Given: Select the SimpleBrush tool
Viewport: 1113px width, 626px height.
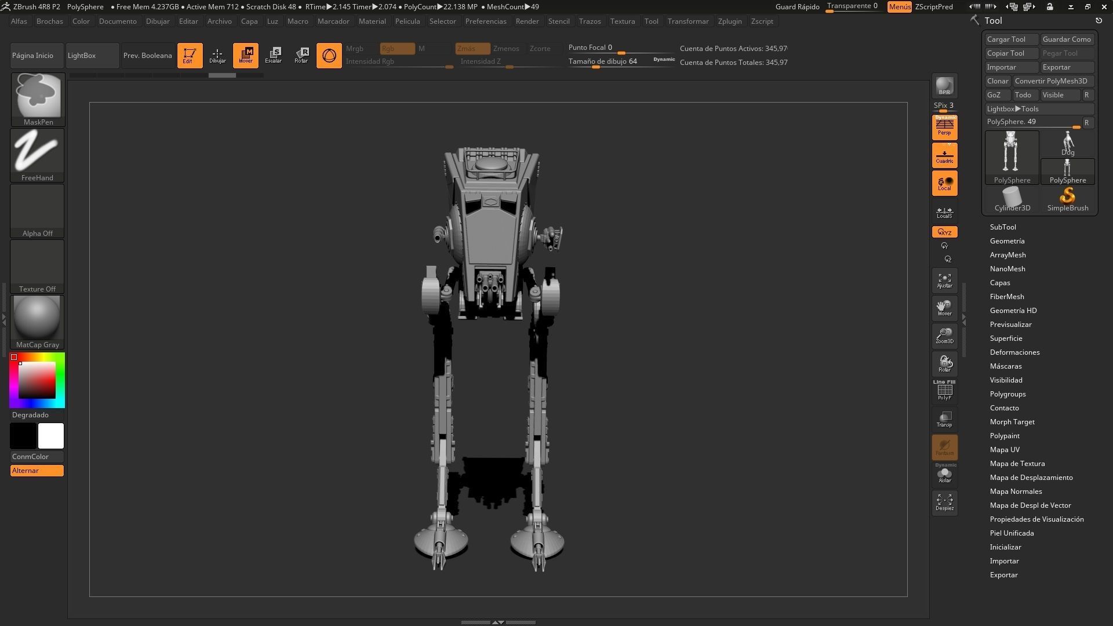Looking at the screenshot, I should point(1068,199).
